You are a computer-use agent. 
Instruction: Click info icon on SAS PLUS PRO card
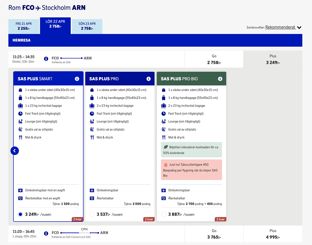(x=148, y=78)
